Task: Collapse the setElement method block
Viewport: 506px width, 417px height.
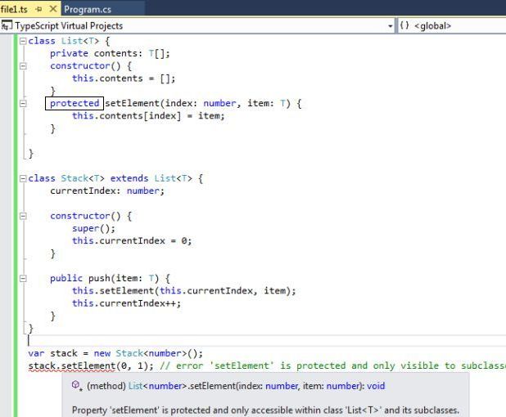Action: [23, 104]
